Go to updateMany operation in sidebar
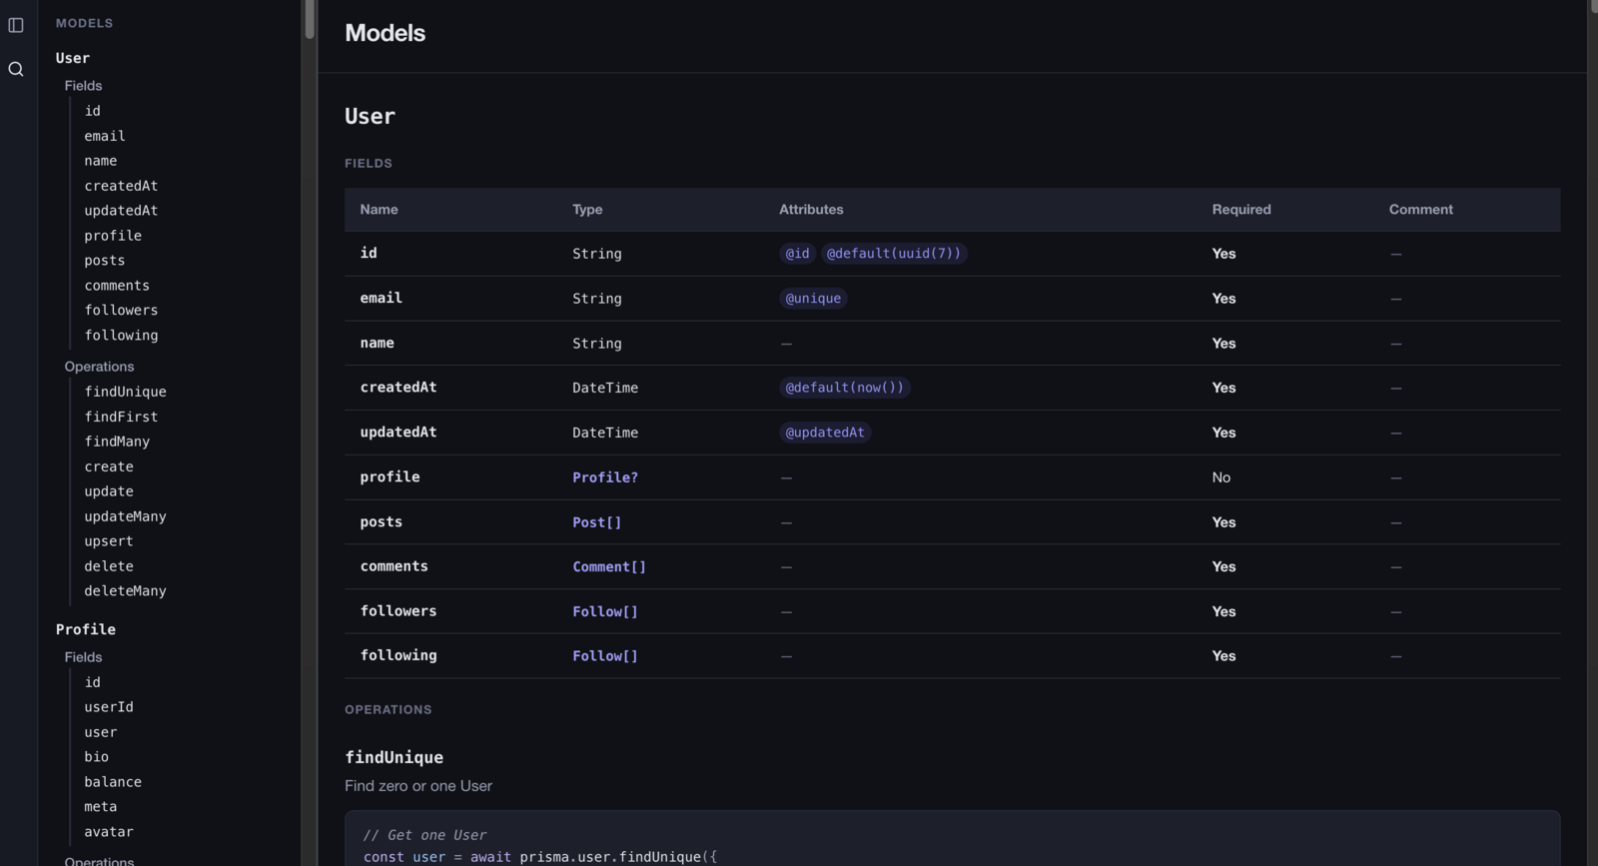The height and width of the screenshot is (866, 1598). tap(126, 516)
